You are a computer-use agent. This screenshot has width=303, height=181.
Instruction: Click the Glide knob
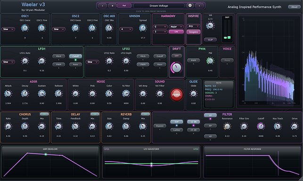193,94
